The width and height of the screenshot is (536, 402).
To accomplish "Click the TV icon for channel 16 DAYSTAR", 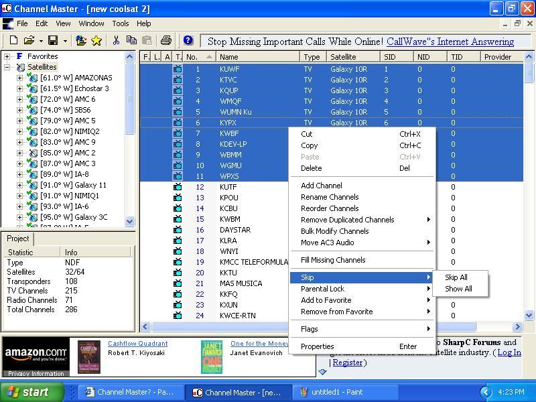I will 178,230.
